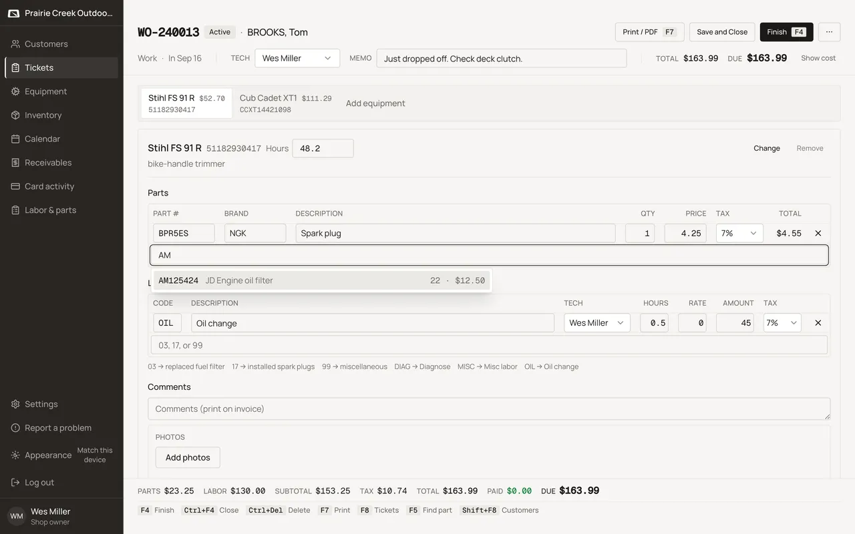Click the Equipment gear icon in sidebar
Screen dimensions: 855x534
tap(15, 91)
